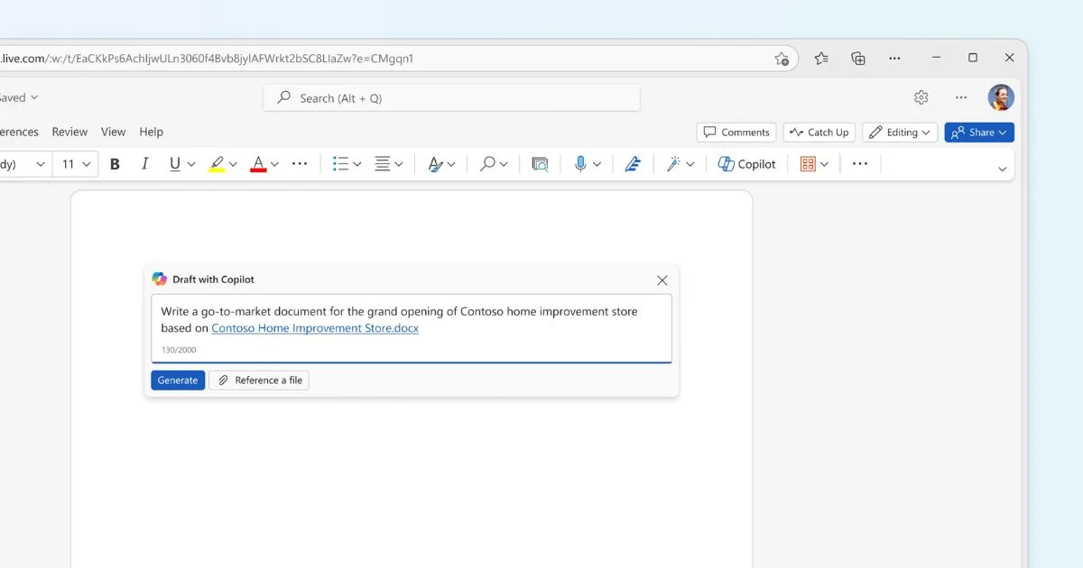Click the bullets list icon
Image resolution: width=1083 pixels, height=568 pixels.
click(340, 164)
